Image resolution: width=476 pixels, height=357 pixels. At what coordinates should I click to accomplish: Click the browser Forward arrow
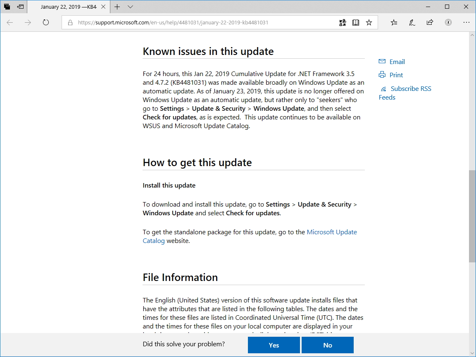click(x=28, y=22)
